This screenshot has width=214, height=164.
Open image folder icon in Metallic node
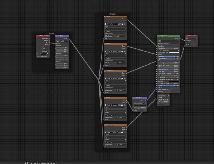123,51
